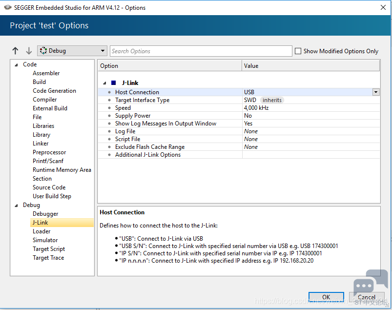The image size is (392, 310).
Task: Select Additional J-Link Options row
Action: [x=239, y=155]
